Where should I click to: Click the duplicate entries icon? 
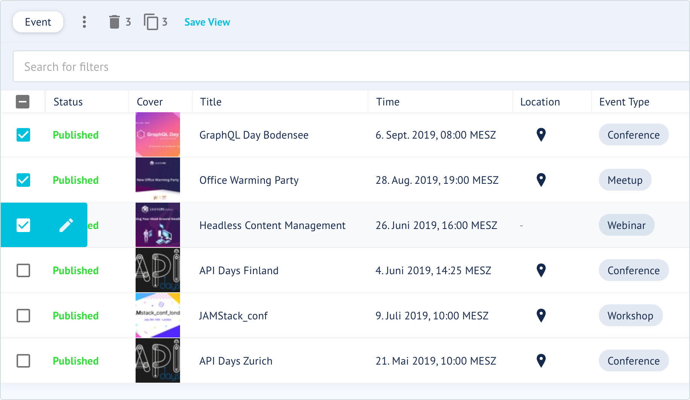tap(151, 22)
